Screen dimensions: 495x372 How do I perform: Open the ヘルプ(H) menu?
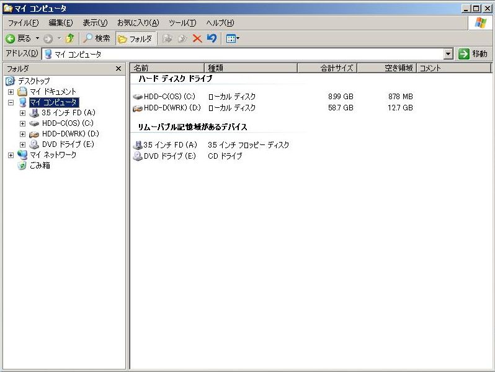click(x=220, y=23)
